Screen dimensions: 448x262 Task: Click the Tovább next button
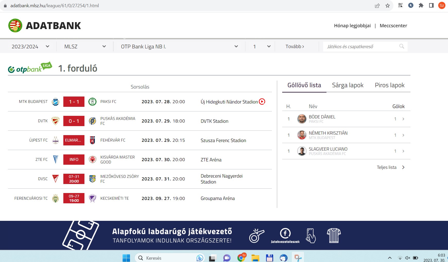click(295, 47)
